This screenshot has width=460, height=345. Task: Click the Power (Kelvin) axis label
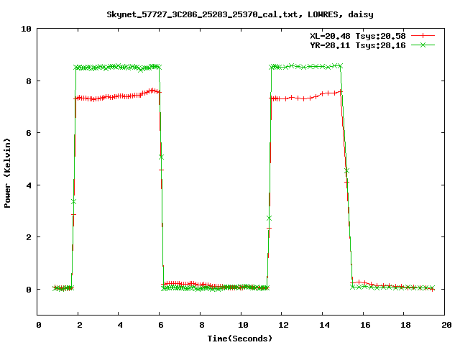(7, 173)
